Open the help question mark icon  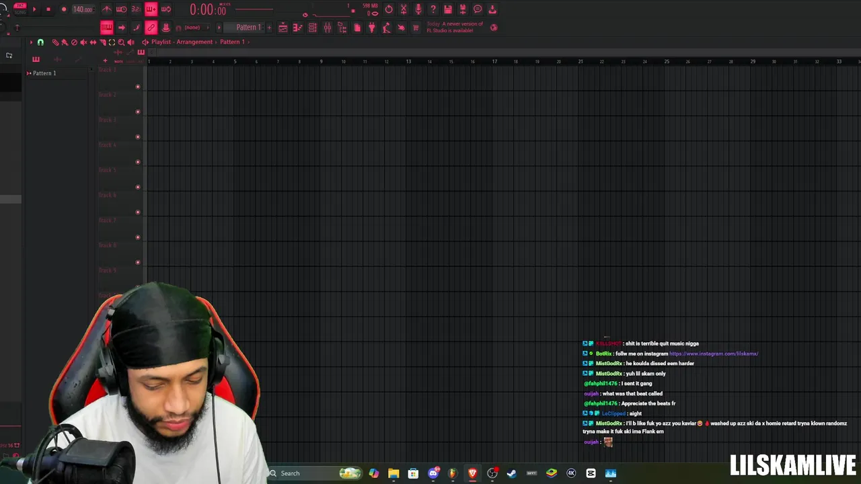point(433,9)
